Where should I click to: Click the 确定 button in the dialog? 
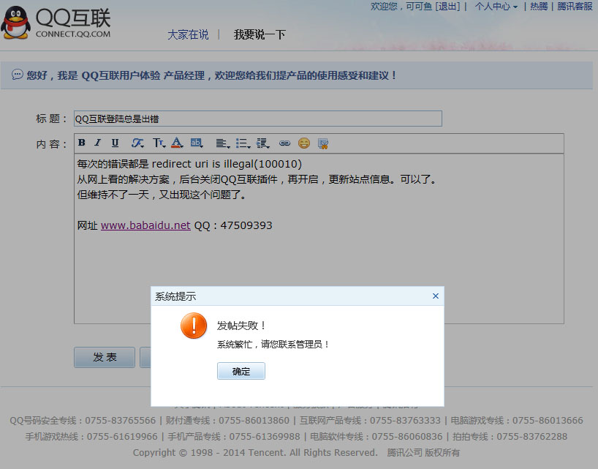point(241,371)
